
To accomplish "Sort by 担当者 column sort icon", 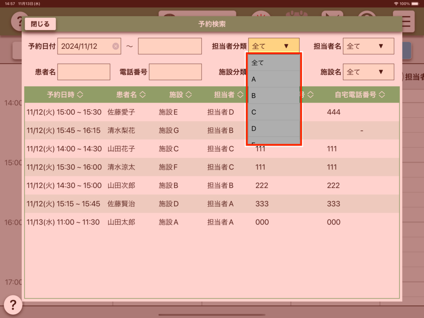I will pyautogui.click(x=240, y=95).
